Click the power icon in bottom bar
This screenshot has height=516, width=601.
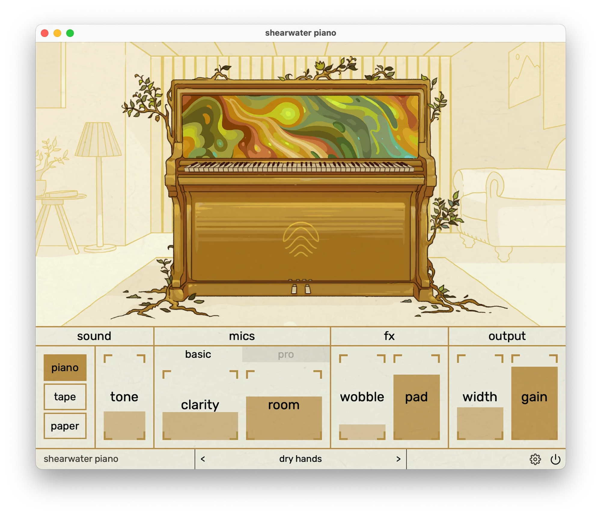click(x=555, y=459)
